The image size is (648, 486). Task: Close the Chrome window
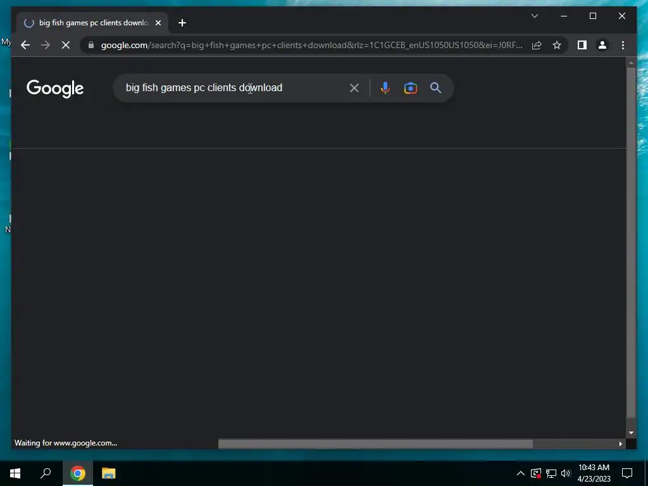621,16
